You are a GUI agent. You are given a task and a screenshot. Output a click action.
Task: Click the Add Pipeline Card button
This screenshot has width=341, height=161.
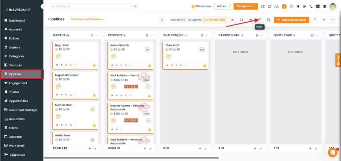(x=291, y=20)
